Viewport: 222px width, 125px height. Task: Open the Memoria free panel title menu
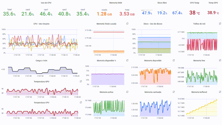click(x=199, y=60)
